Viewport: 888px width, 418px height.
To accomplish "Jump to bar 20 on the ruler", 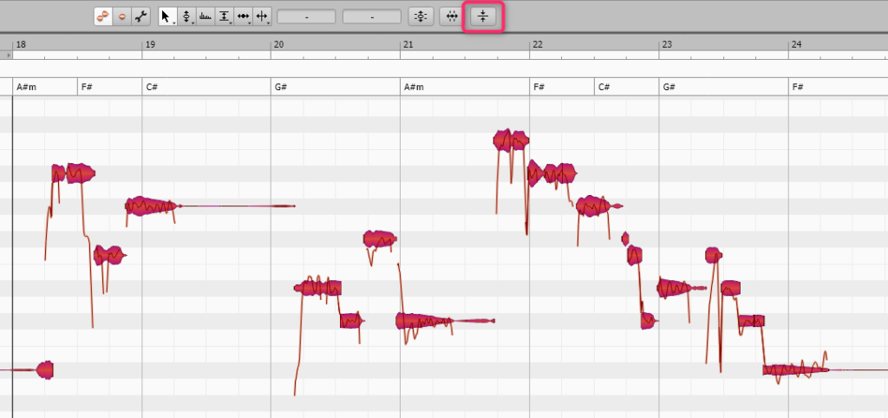I will pos(279,44).
